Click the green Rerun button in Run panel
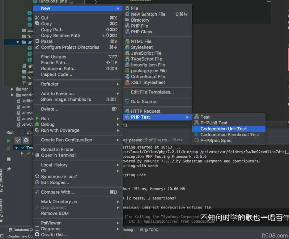This screenshot has width=289, height=239. (9, 141)
